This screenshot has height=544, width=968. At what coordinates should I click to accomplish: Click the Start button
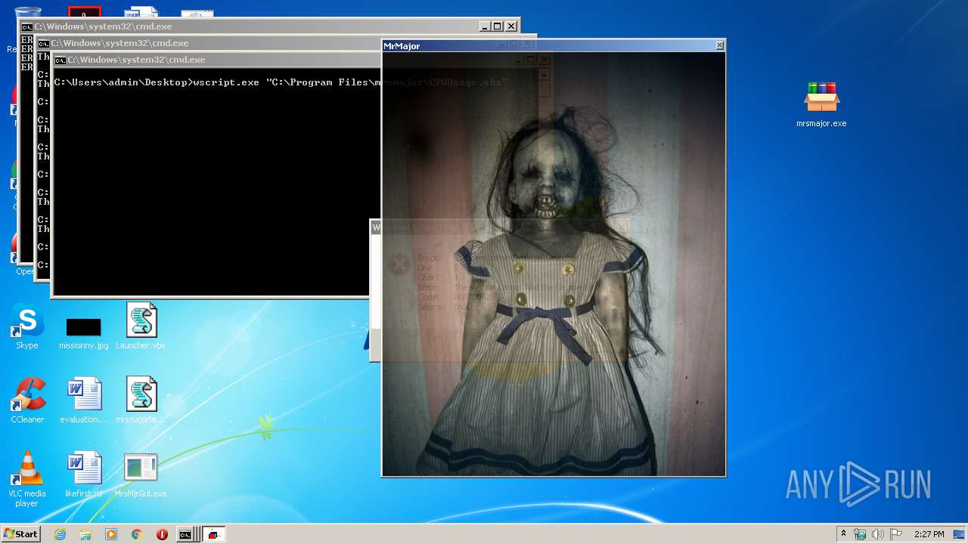point(20,534)
